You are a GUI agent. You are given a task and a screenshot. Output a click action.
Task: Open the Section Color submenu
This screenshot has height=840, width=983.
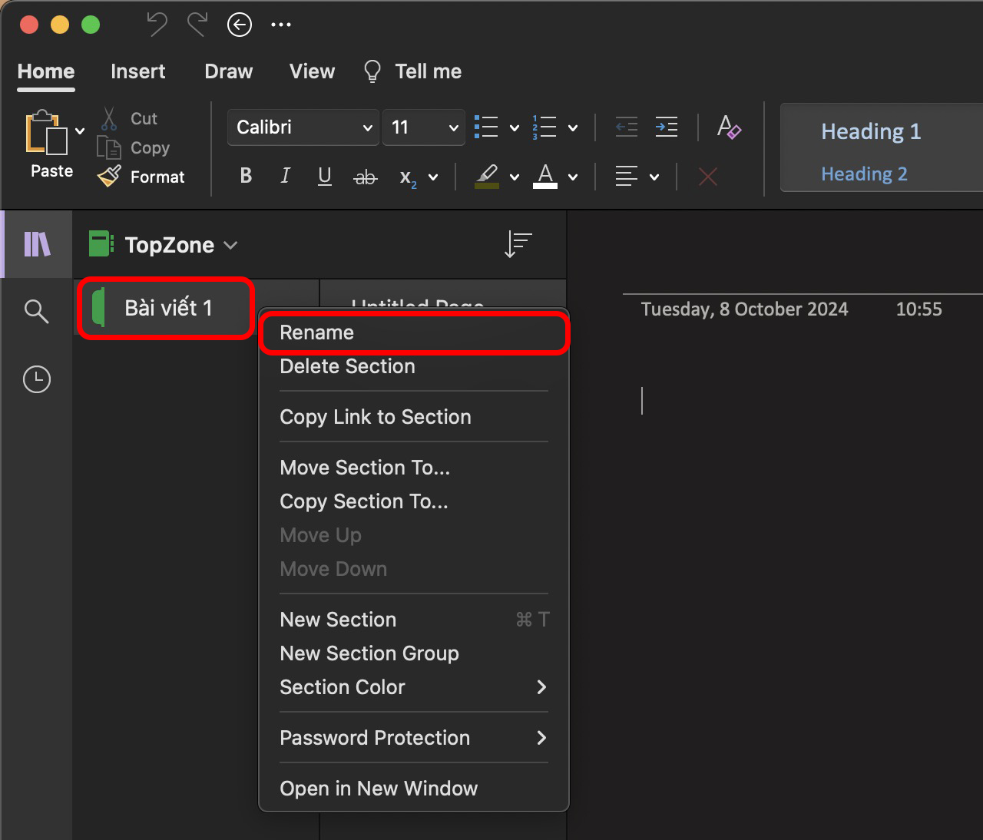coord(414,687)
